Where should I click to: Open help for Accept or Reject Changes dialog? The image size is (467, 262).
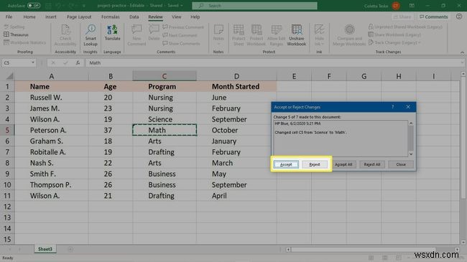pos(392,107)
